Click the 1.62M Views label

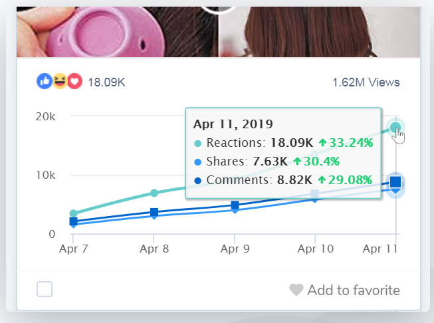(x=366, y=82)
